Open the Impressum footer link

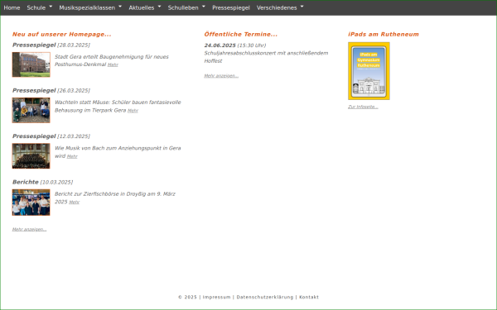point(216,298)
